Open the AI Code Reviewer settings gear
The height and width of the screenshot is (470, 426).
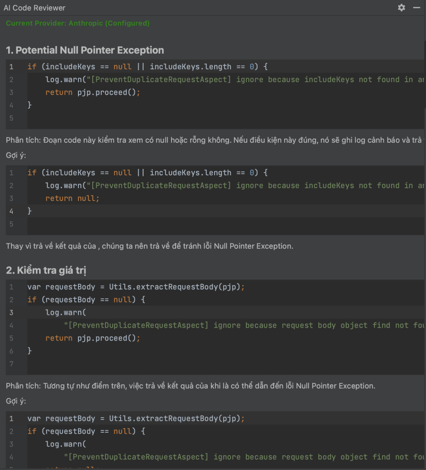point(401,8)
